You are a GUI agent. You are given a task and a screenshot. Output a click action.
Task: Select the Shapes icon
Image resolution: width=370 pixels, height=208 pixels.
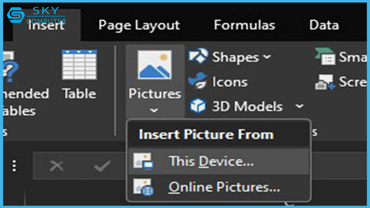198,56
